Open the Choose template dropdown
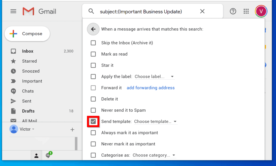This screenshot has height=166, width=276. pos(156,121)
